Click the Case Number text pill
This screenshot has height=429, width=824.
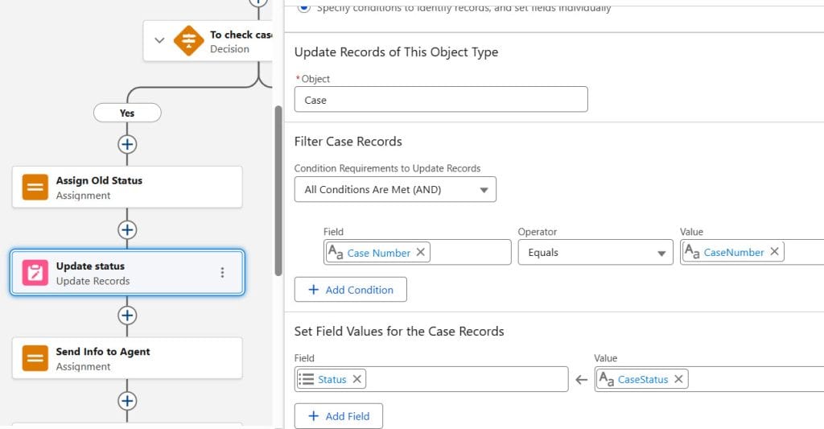[378, 253]
